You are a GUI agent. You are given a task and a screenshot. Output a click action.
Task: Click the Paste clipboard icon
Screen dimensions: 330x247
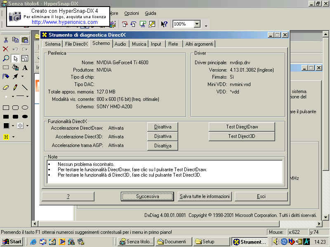pyautogui.click(x=25, y=40)
